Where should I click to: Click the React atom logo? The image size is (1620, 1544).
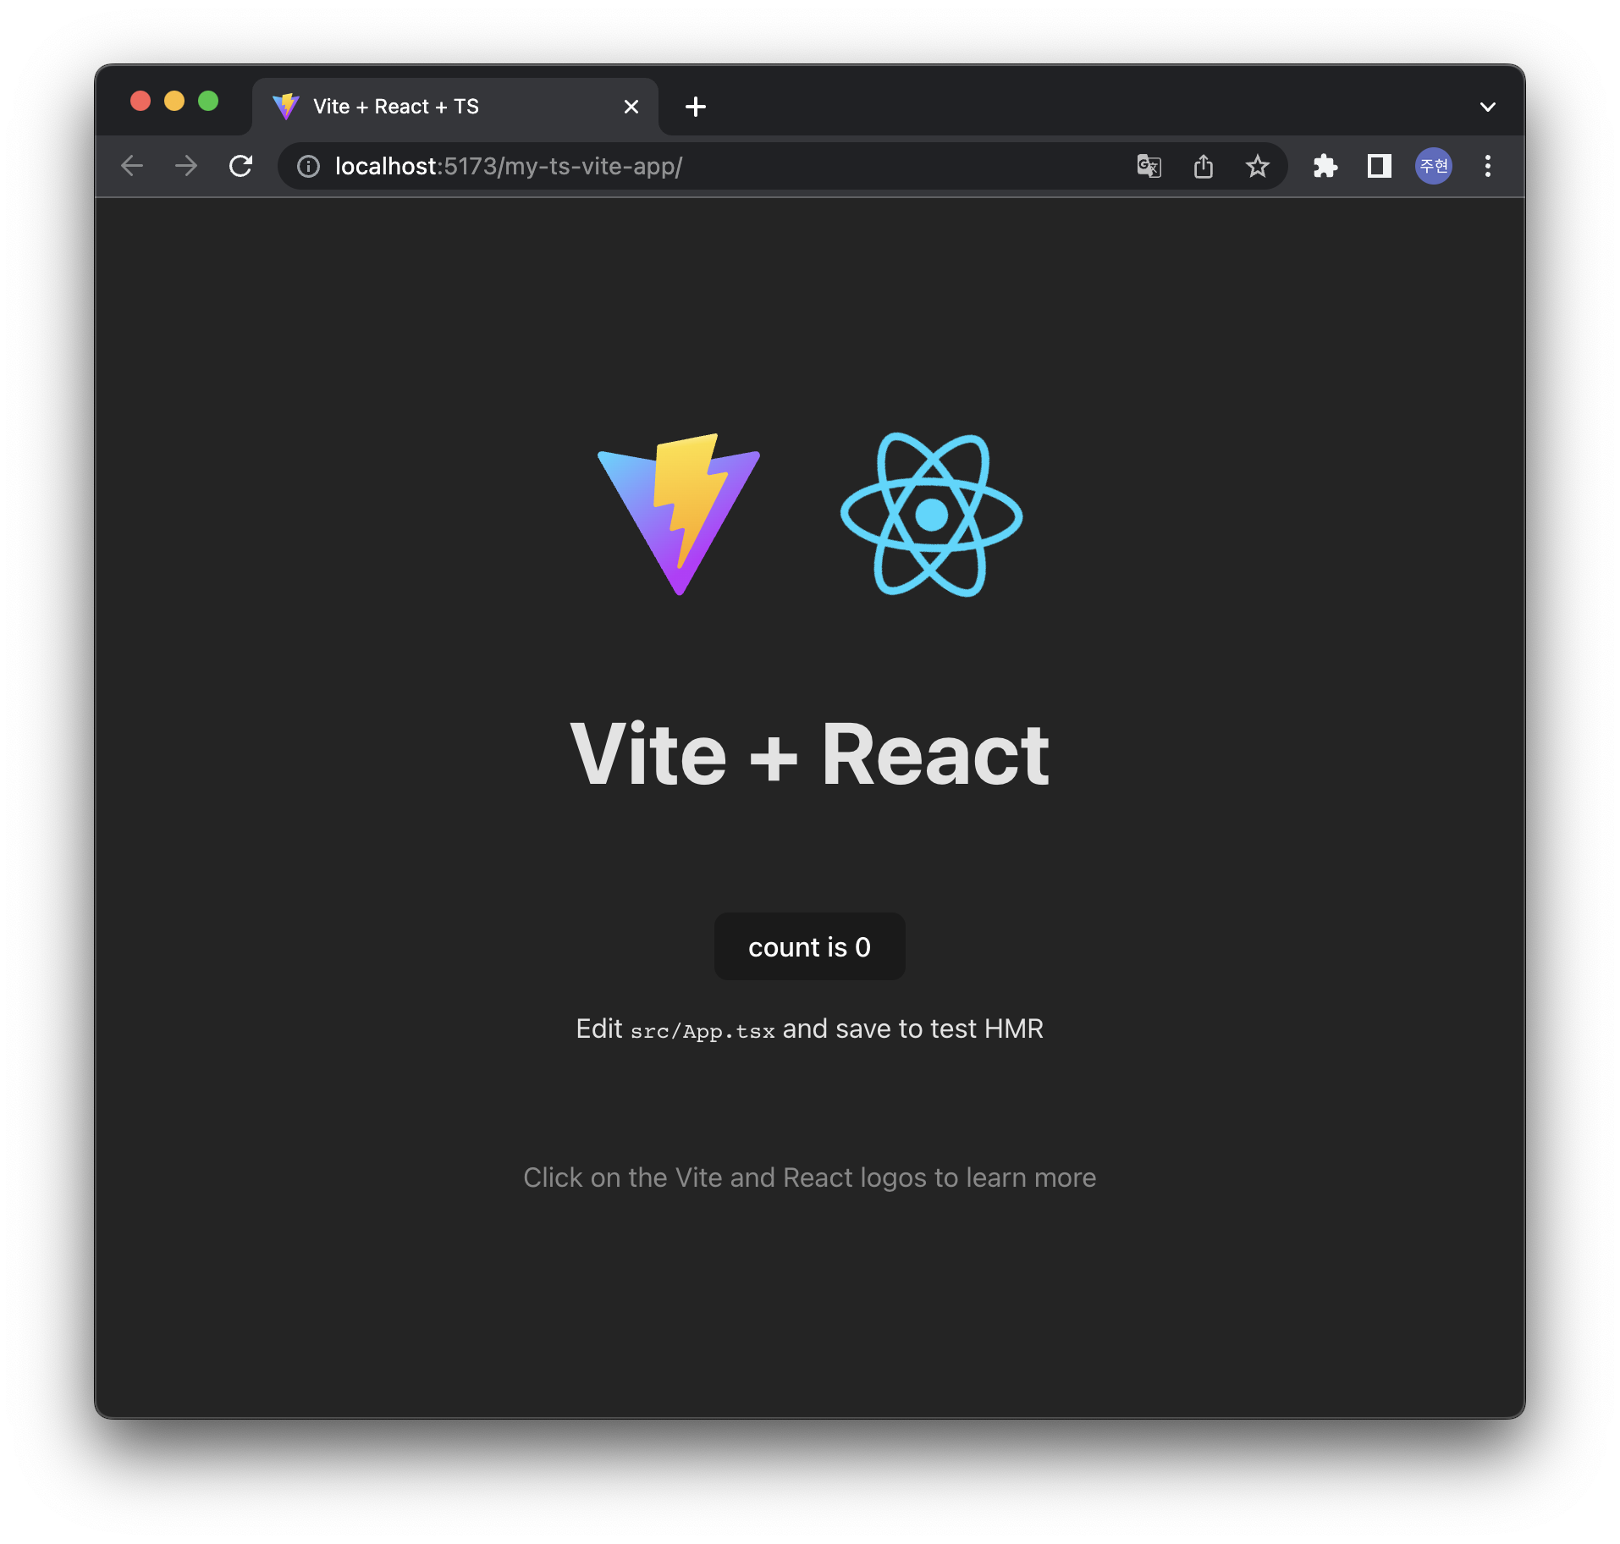[932, 514]
